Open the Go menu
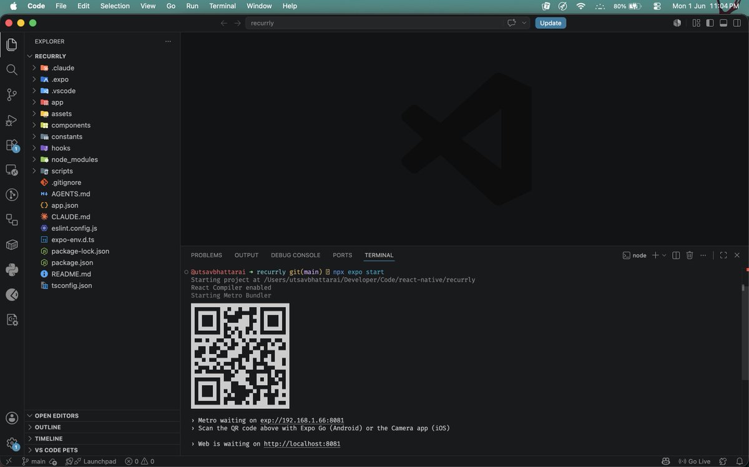 [171, 6]
